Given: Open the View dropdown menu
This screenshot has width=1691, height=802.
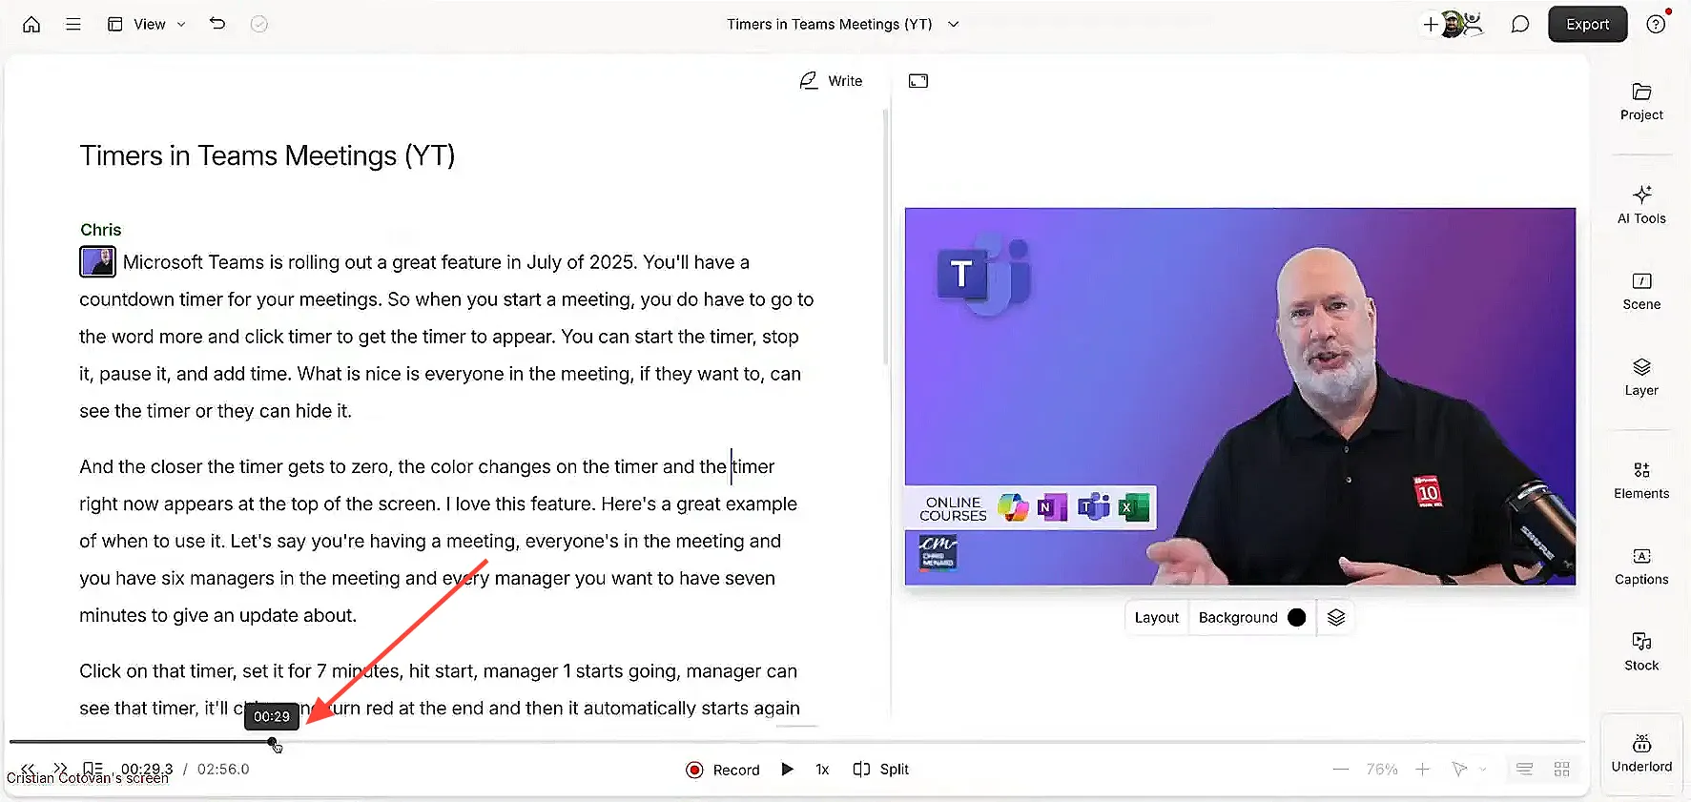Looking at the screenshot, I should click(147, 25).
